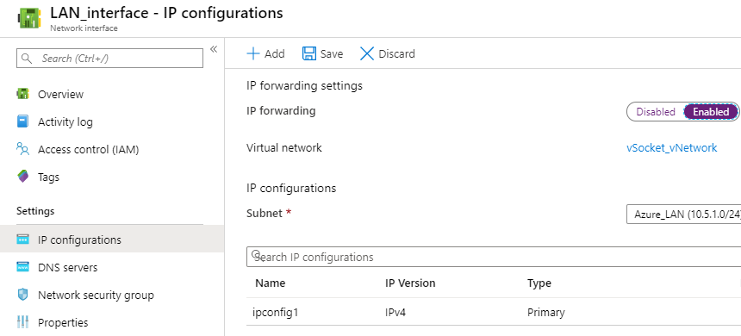Click the Virtual network label
This screenshot has width=741, height=336.
tap(284, 148)
